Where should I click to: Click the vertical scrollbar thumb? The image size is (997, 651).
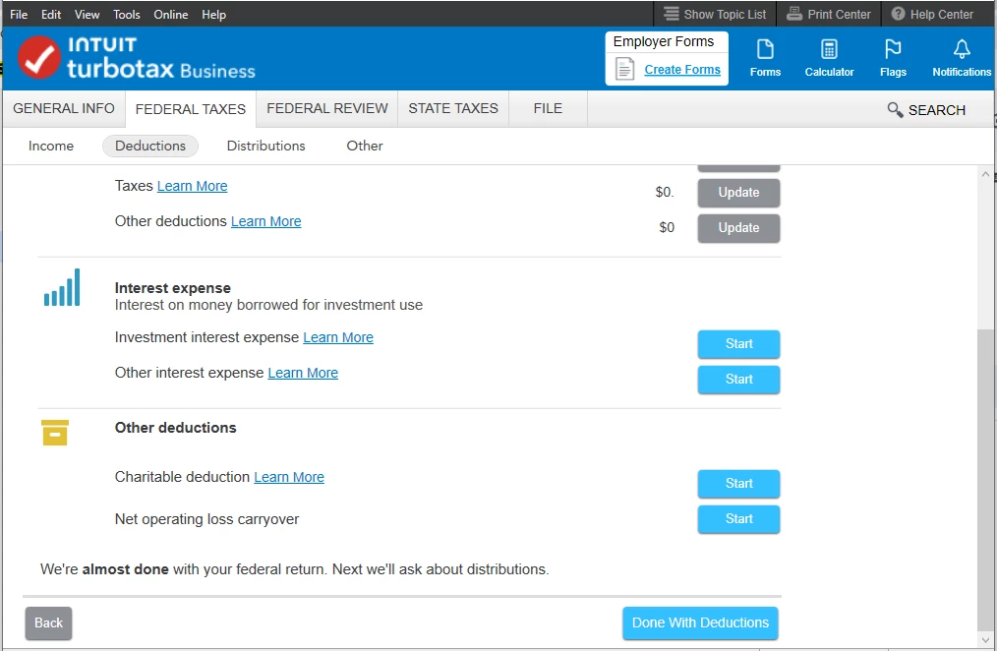(985, 480)
